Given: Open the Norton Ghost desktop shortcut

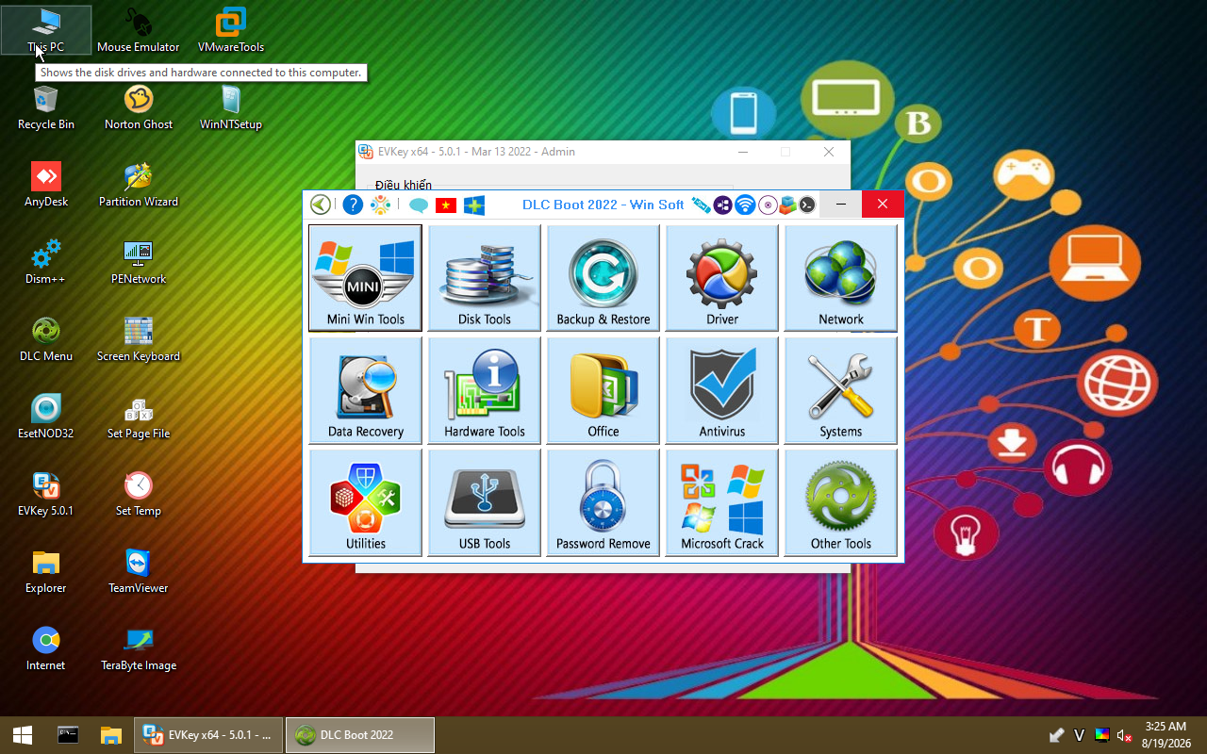Looking at the screenshot, I should tap(139, 107).
